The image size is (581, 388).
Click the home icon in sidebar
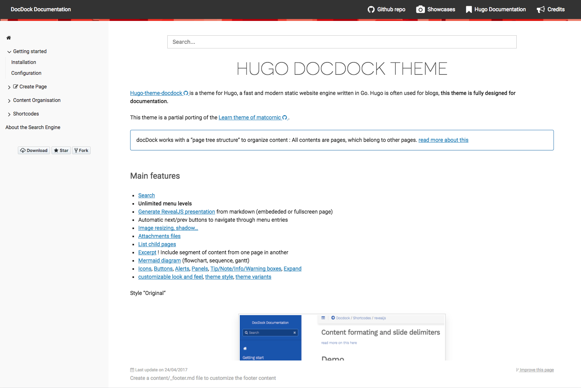(9, 38)
